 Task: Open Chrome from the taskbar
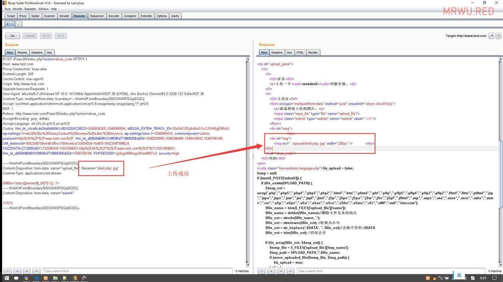(26, 278)
